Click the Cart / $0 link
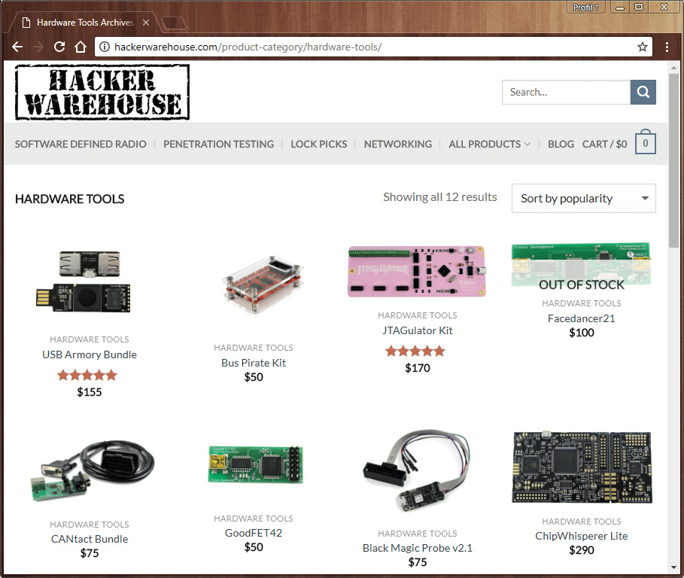Viewport: 684px width, 578px height. point(604,144)
